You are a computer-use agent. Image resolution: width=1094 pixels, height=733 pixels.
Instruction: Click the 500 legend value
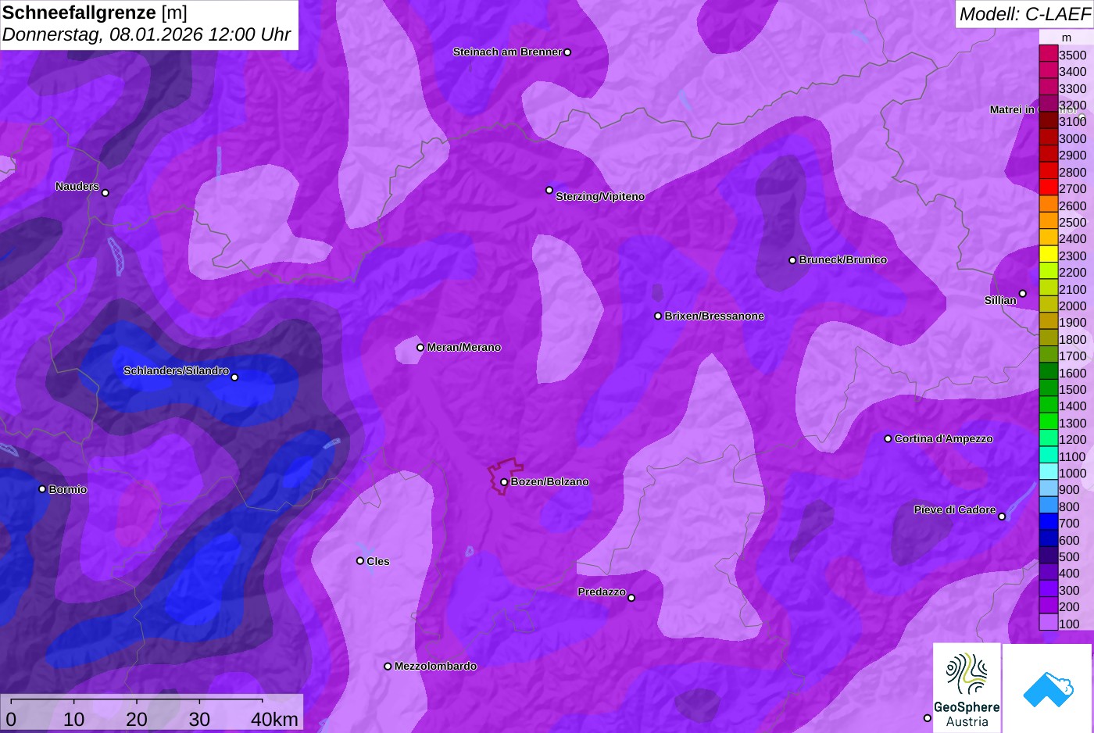(x=1069, y=557)
